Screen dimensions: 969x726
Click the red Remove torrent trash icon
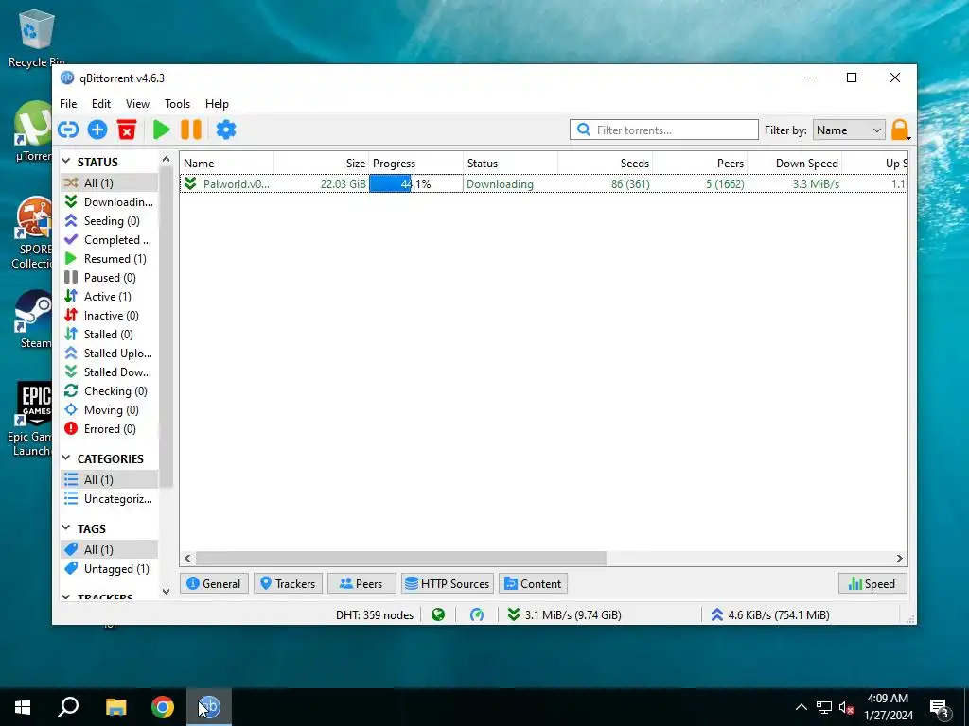pos(127,130)
